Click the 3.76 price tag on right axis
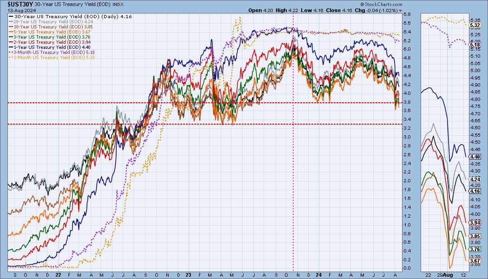This screenshot has width=488, height=279. click(475, 249)
